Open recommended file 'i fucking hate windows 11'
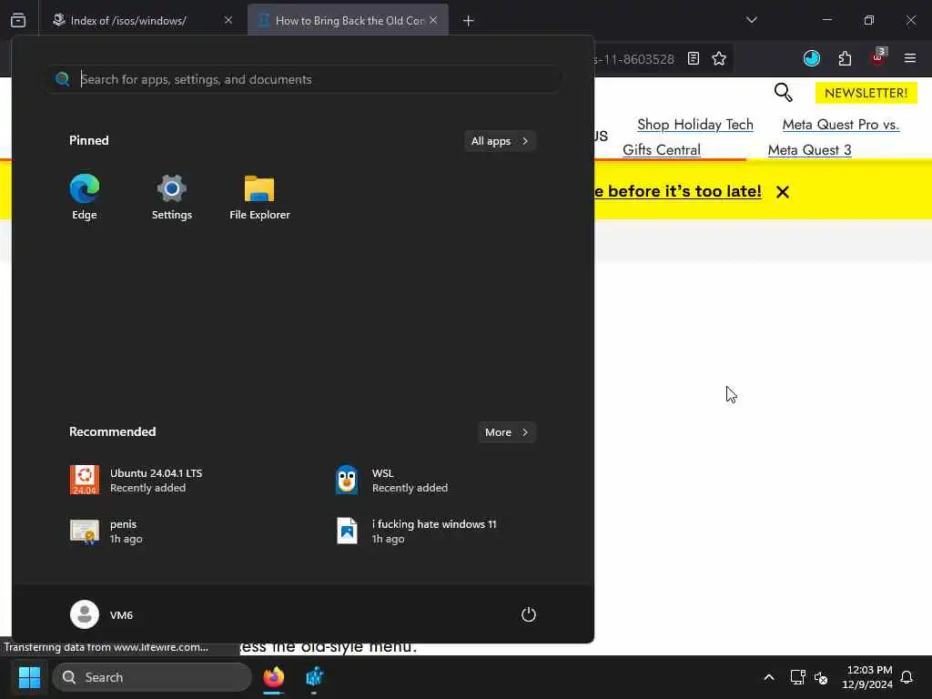Image resolution: width=932 pixels, height=699 pixels. pyautogui.click(x=417, y=532)
